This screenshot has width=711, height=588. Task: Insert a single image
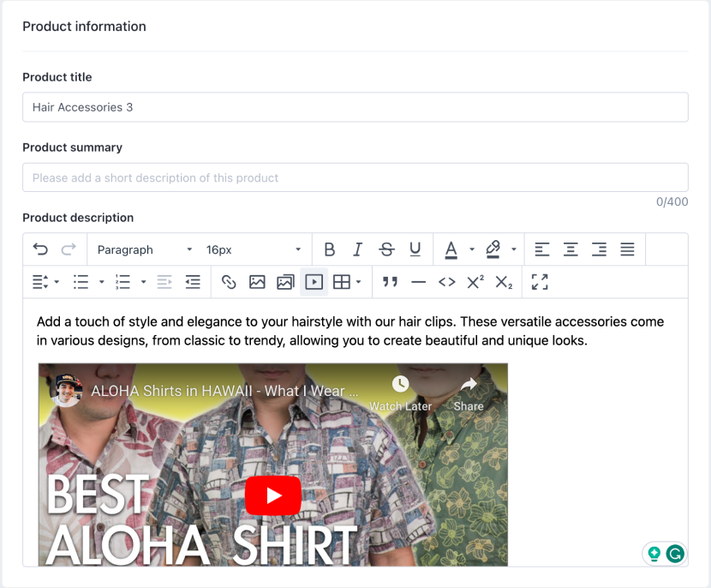[x=257, y=282]
